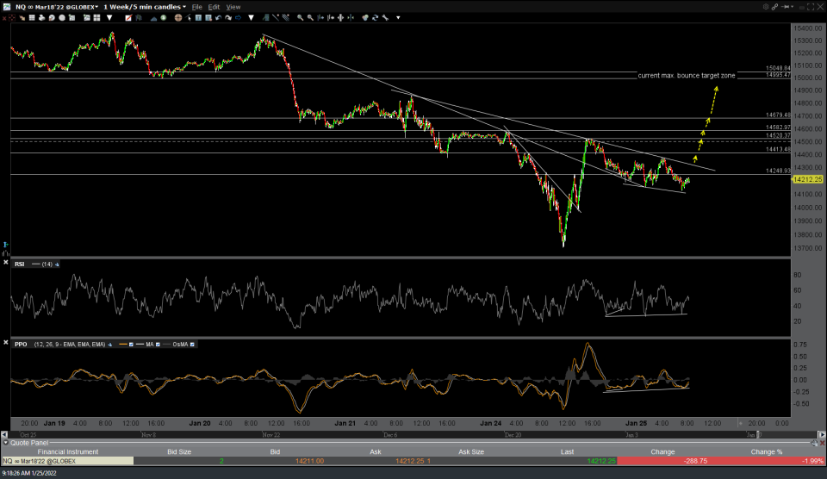The image size is (827, 479).
Task: Select the red pencil annotation tool
Action: tap(128, 17)
